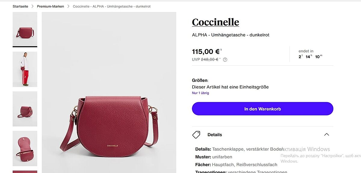Select the side view bag thumbnail
This screenshot has width=361, height=173.
point(25,109)
